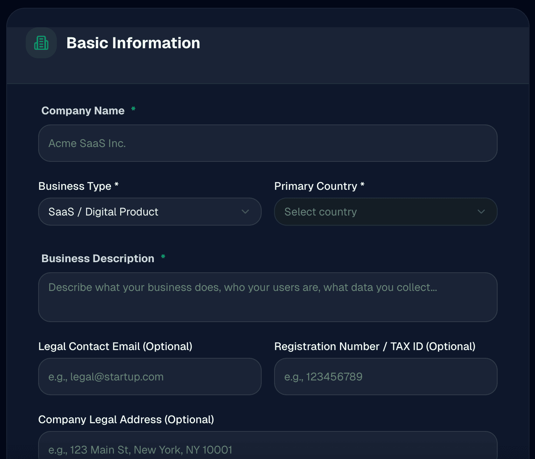Click the Business Description text area

tap(267, 298)
